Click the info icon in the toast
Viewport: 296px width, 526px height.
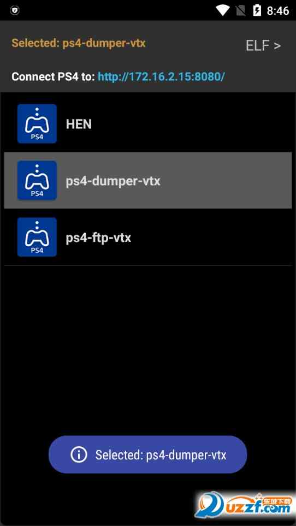79,455
